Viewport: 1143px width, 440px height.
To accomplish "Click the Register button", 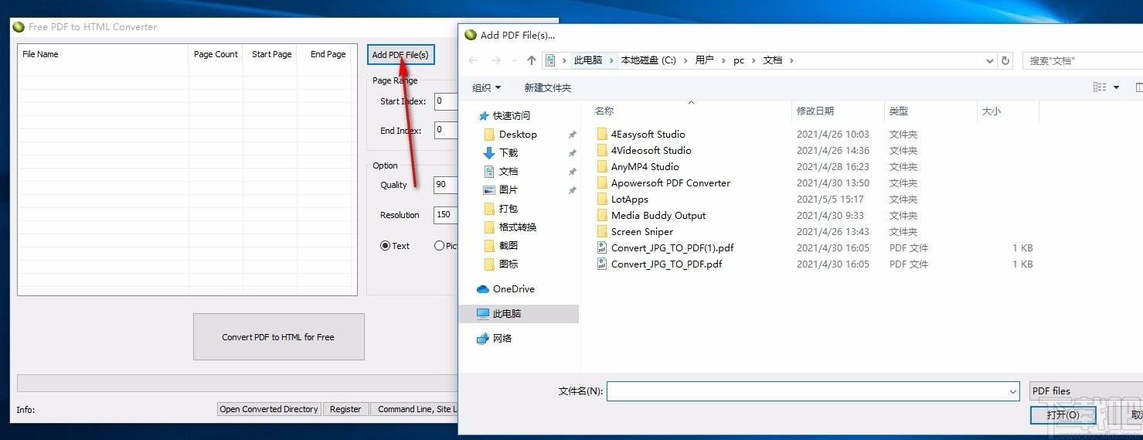I will pyautogui.click(x=345, y=409).
